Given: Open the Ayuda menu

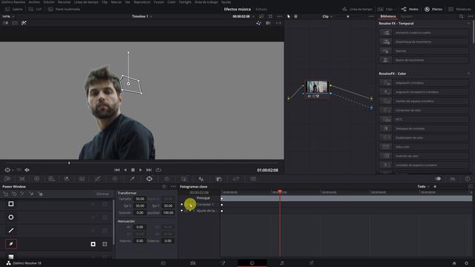Looking at the screenshot, I should tap(226, 2).
